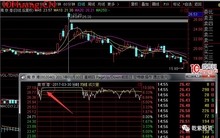Select the 卖五 ask row

click(x=208, y=18)
